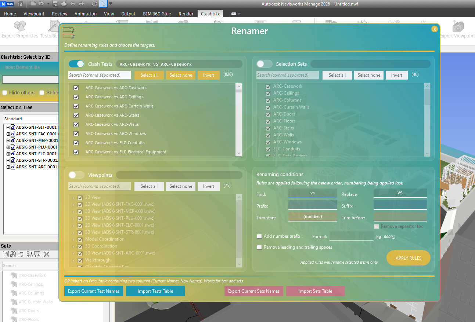Click the Add Comment icon in Sets toolbar
This screenshot has width=475, height=322.
pyautogui.click(x=37, y=254)
